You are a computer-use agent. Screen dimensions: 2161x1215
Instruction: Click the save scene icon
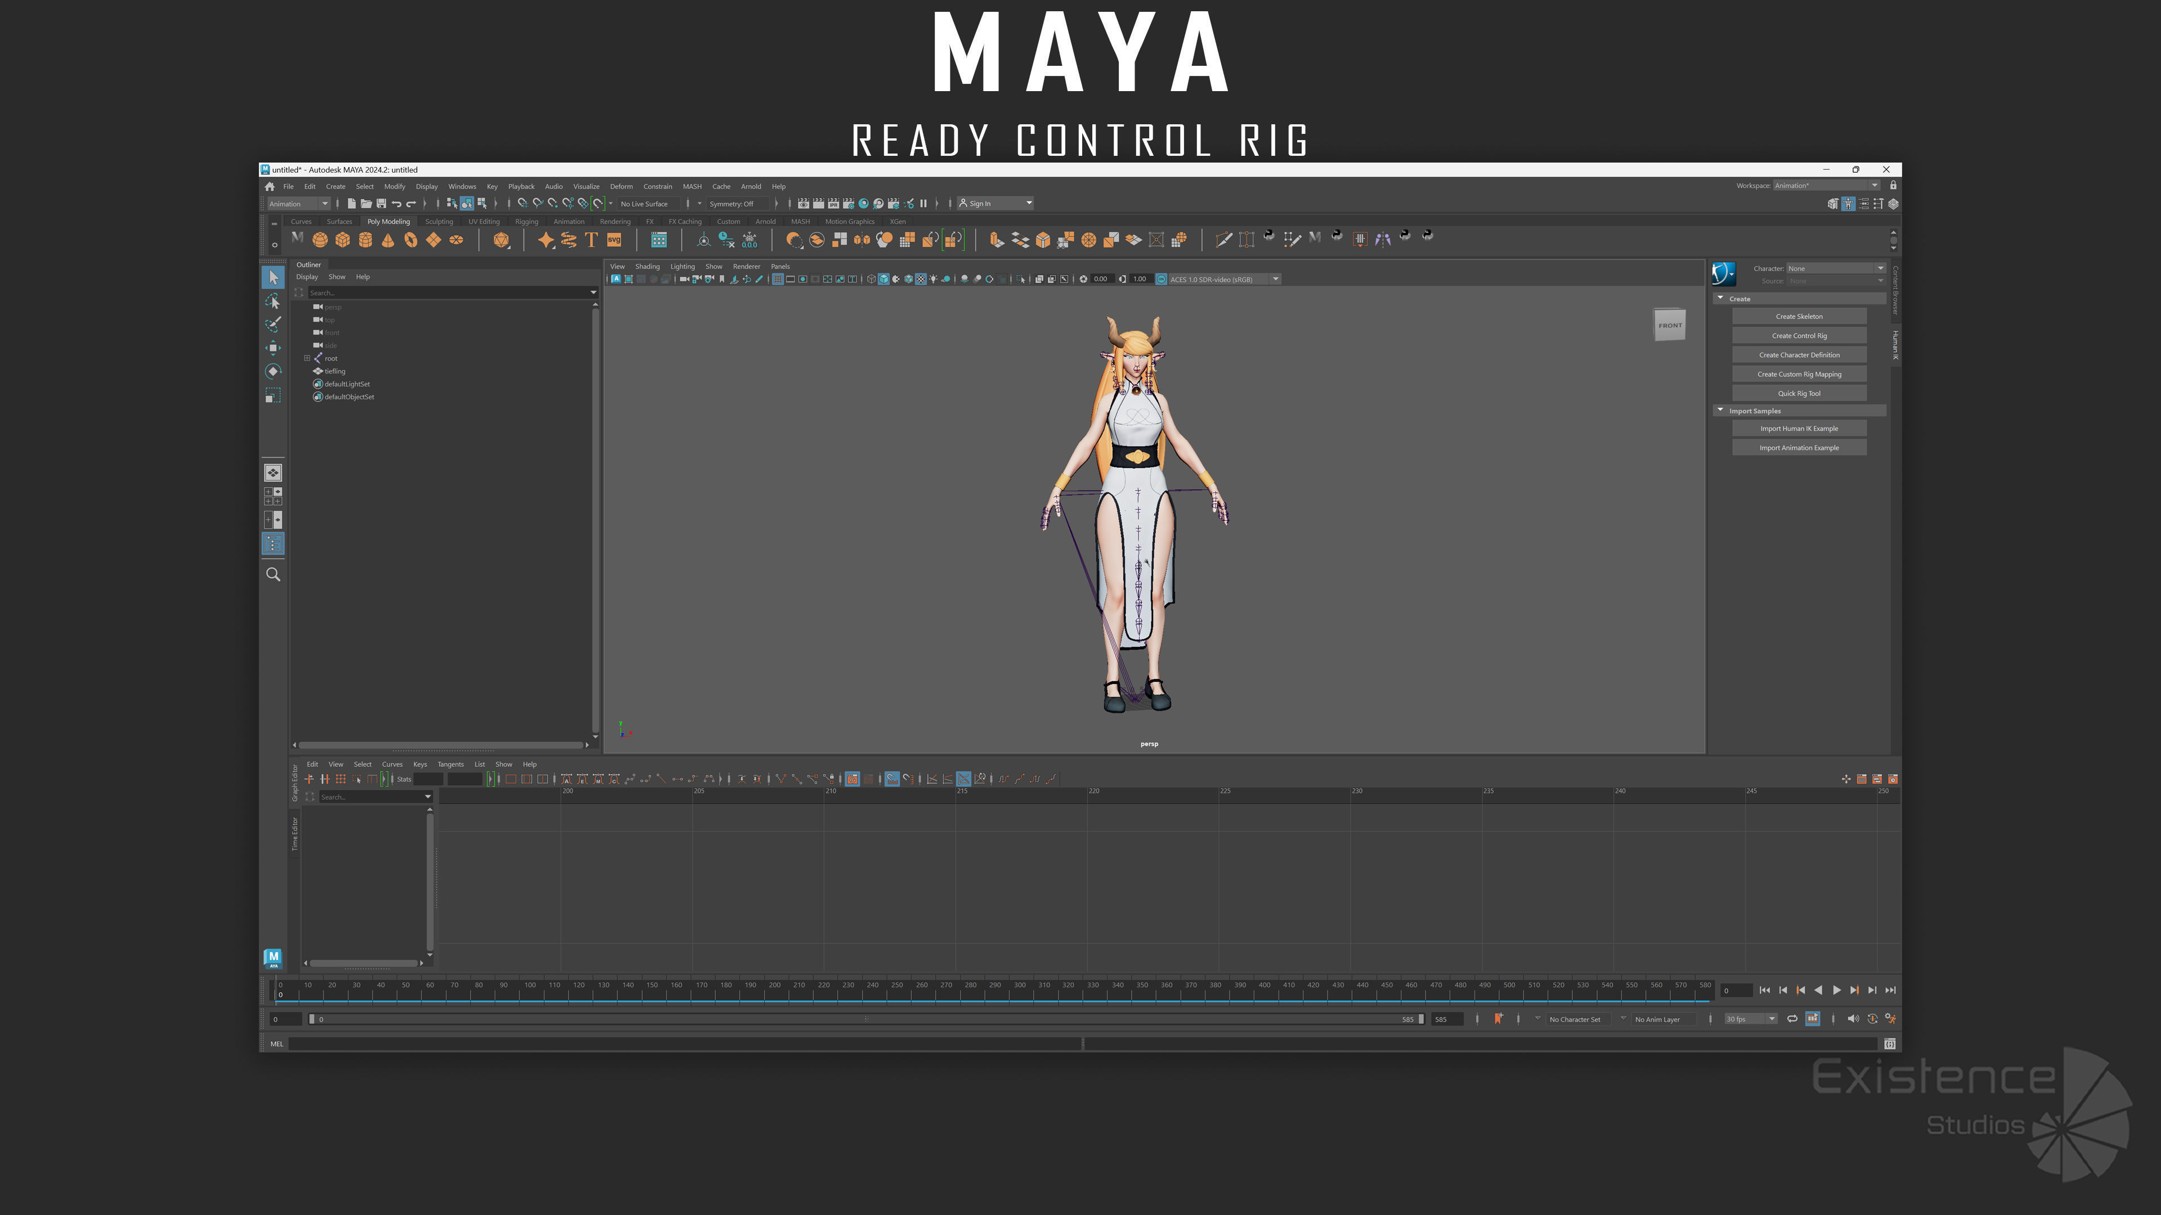pyautogui.click(x=382, y=204)
